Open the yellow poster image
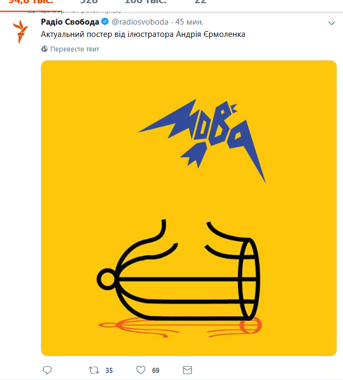The width and height of the screenshot is (343, 380). coord(189,208)
